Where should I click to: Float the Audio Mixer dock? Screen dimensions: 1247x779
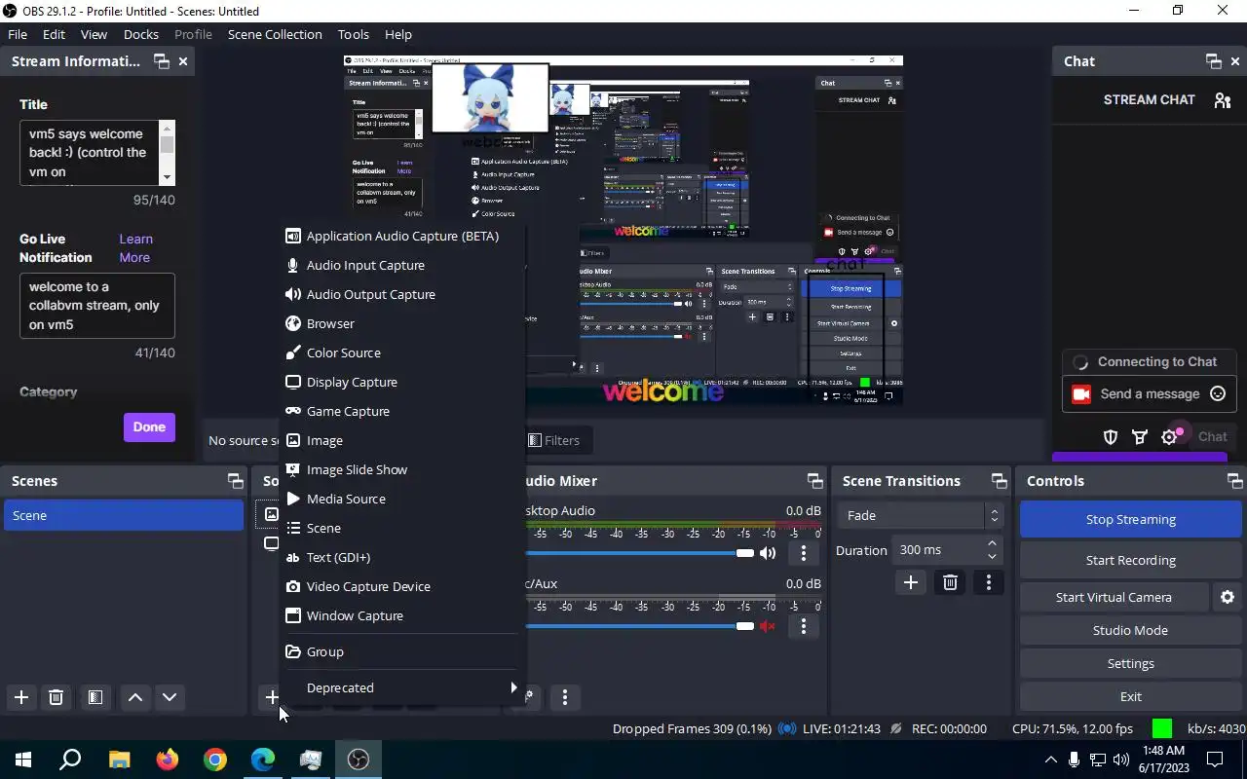coord(814,481)
